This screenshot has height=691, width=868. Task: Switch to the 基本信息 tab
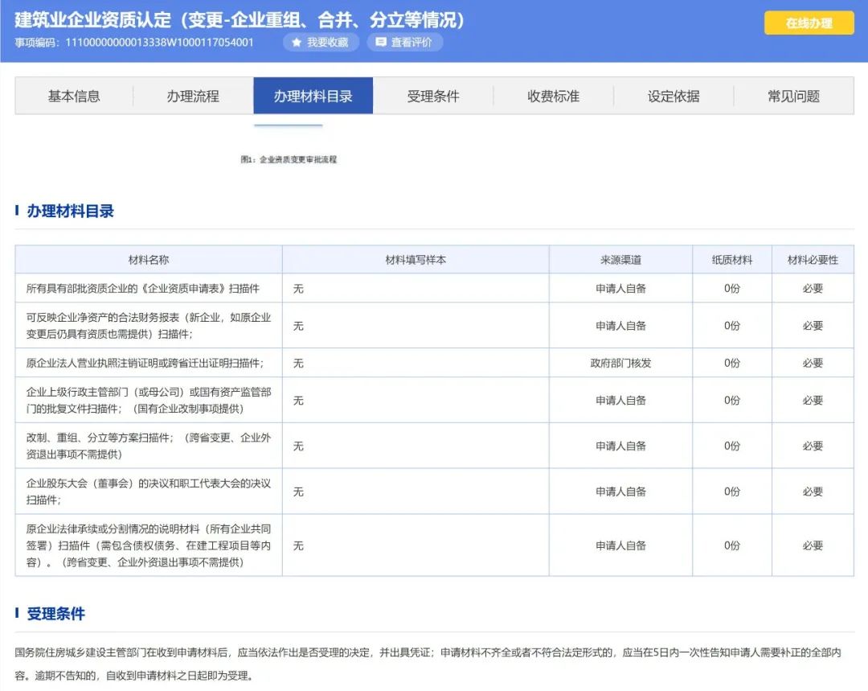(74, 96)
